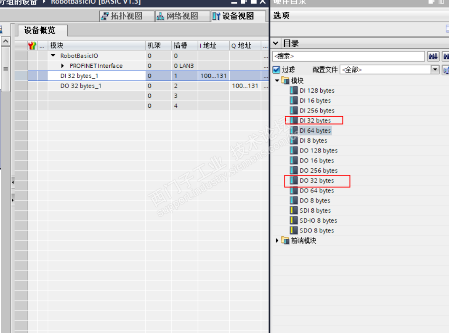449x333 pixels.
Task: Select the 设备概览 tab
Action: (x=43, y=30)
